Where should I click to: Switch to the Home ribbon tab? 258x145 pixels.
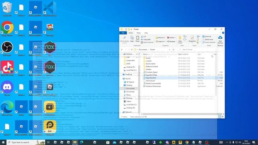click(131, 33)
